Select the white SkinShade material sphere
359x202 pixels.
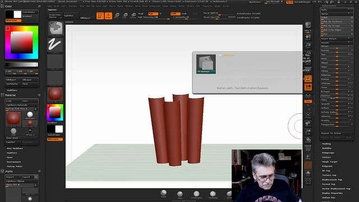[x=30, y=115]
